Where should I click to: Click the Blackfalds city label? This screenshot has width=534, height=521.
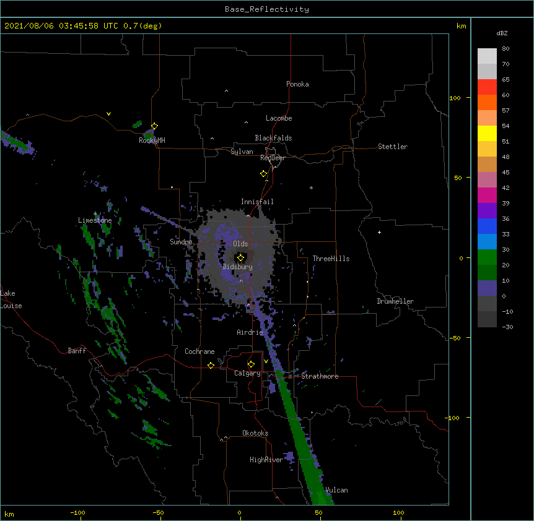click(273, 138)
